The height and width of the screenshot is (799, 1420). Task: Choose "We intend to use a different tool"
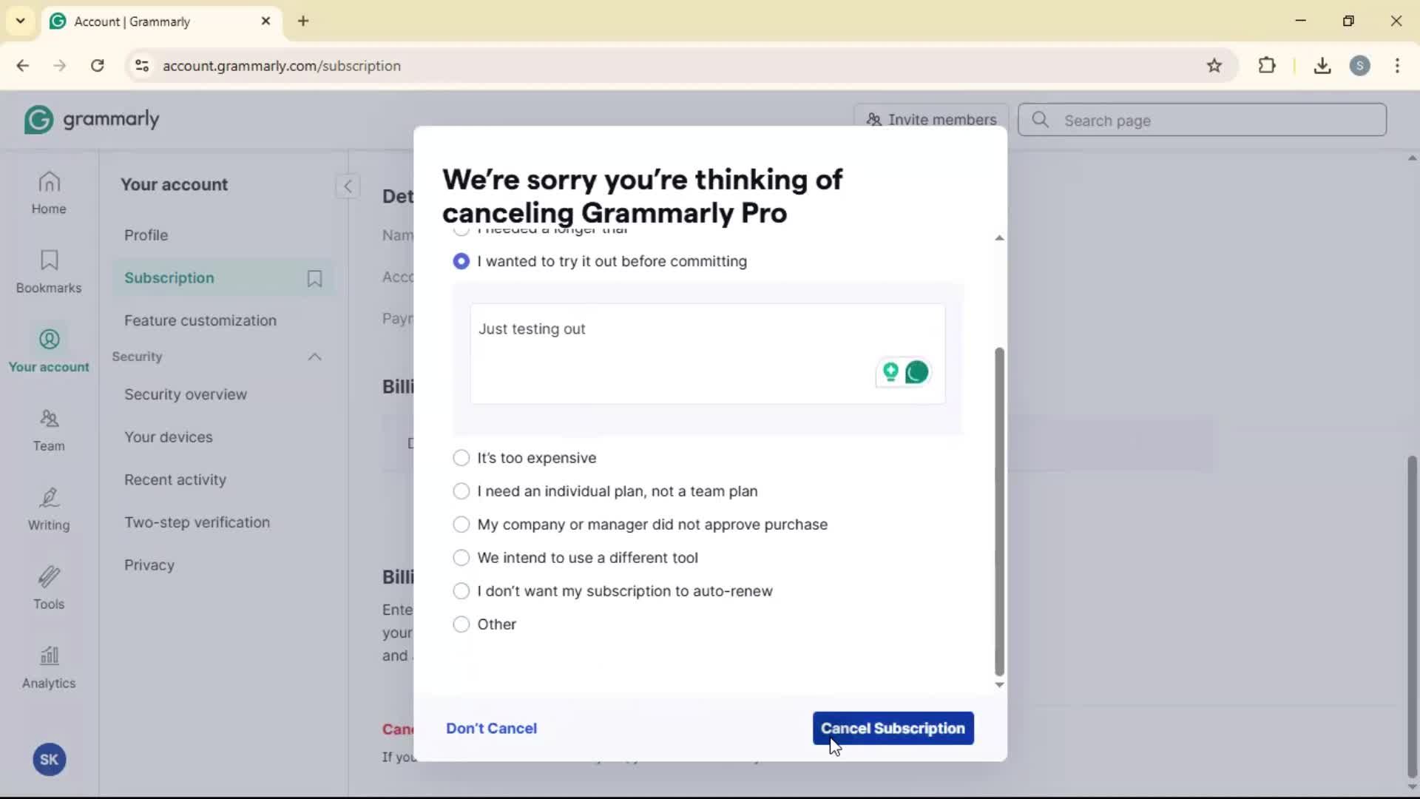[461, 558]
